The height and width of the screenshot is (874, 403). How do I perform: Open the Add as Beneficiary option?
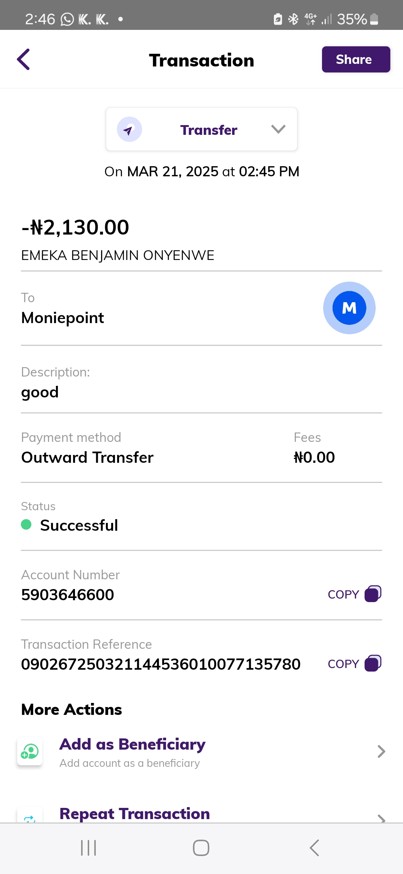(132, 744)
